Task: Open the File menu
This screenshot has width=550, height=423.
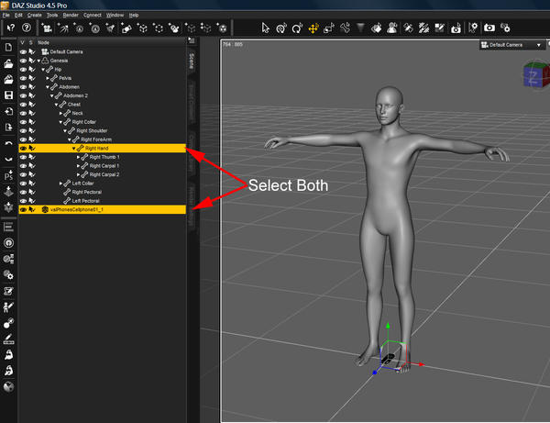Action: 6,15
